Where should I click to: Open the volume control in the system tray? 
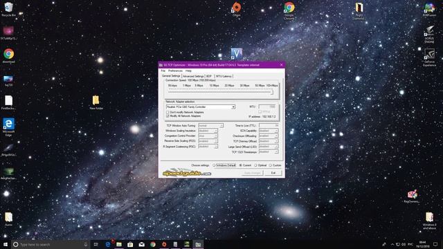[404, 244]
